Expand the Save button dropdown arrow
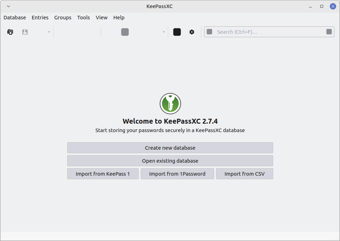The height and width of the screenshot is (241, 340). coord(48,32)
